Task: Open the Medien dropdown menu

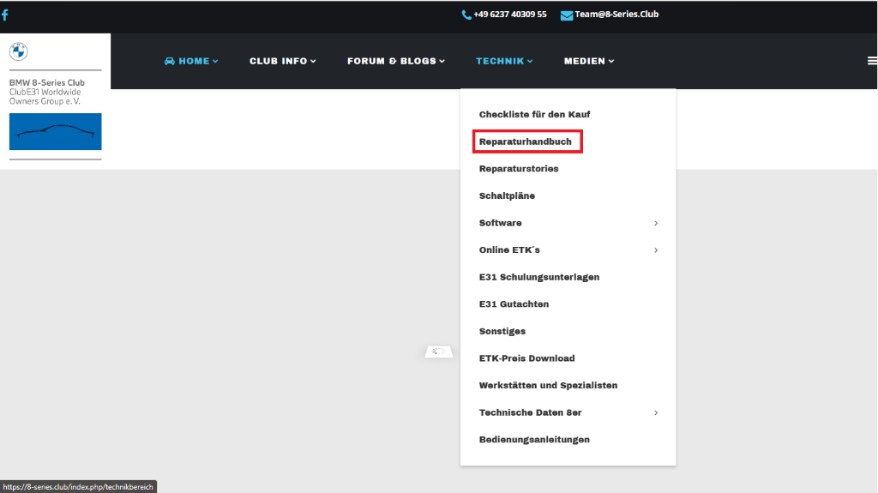Action: (588, 61)
